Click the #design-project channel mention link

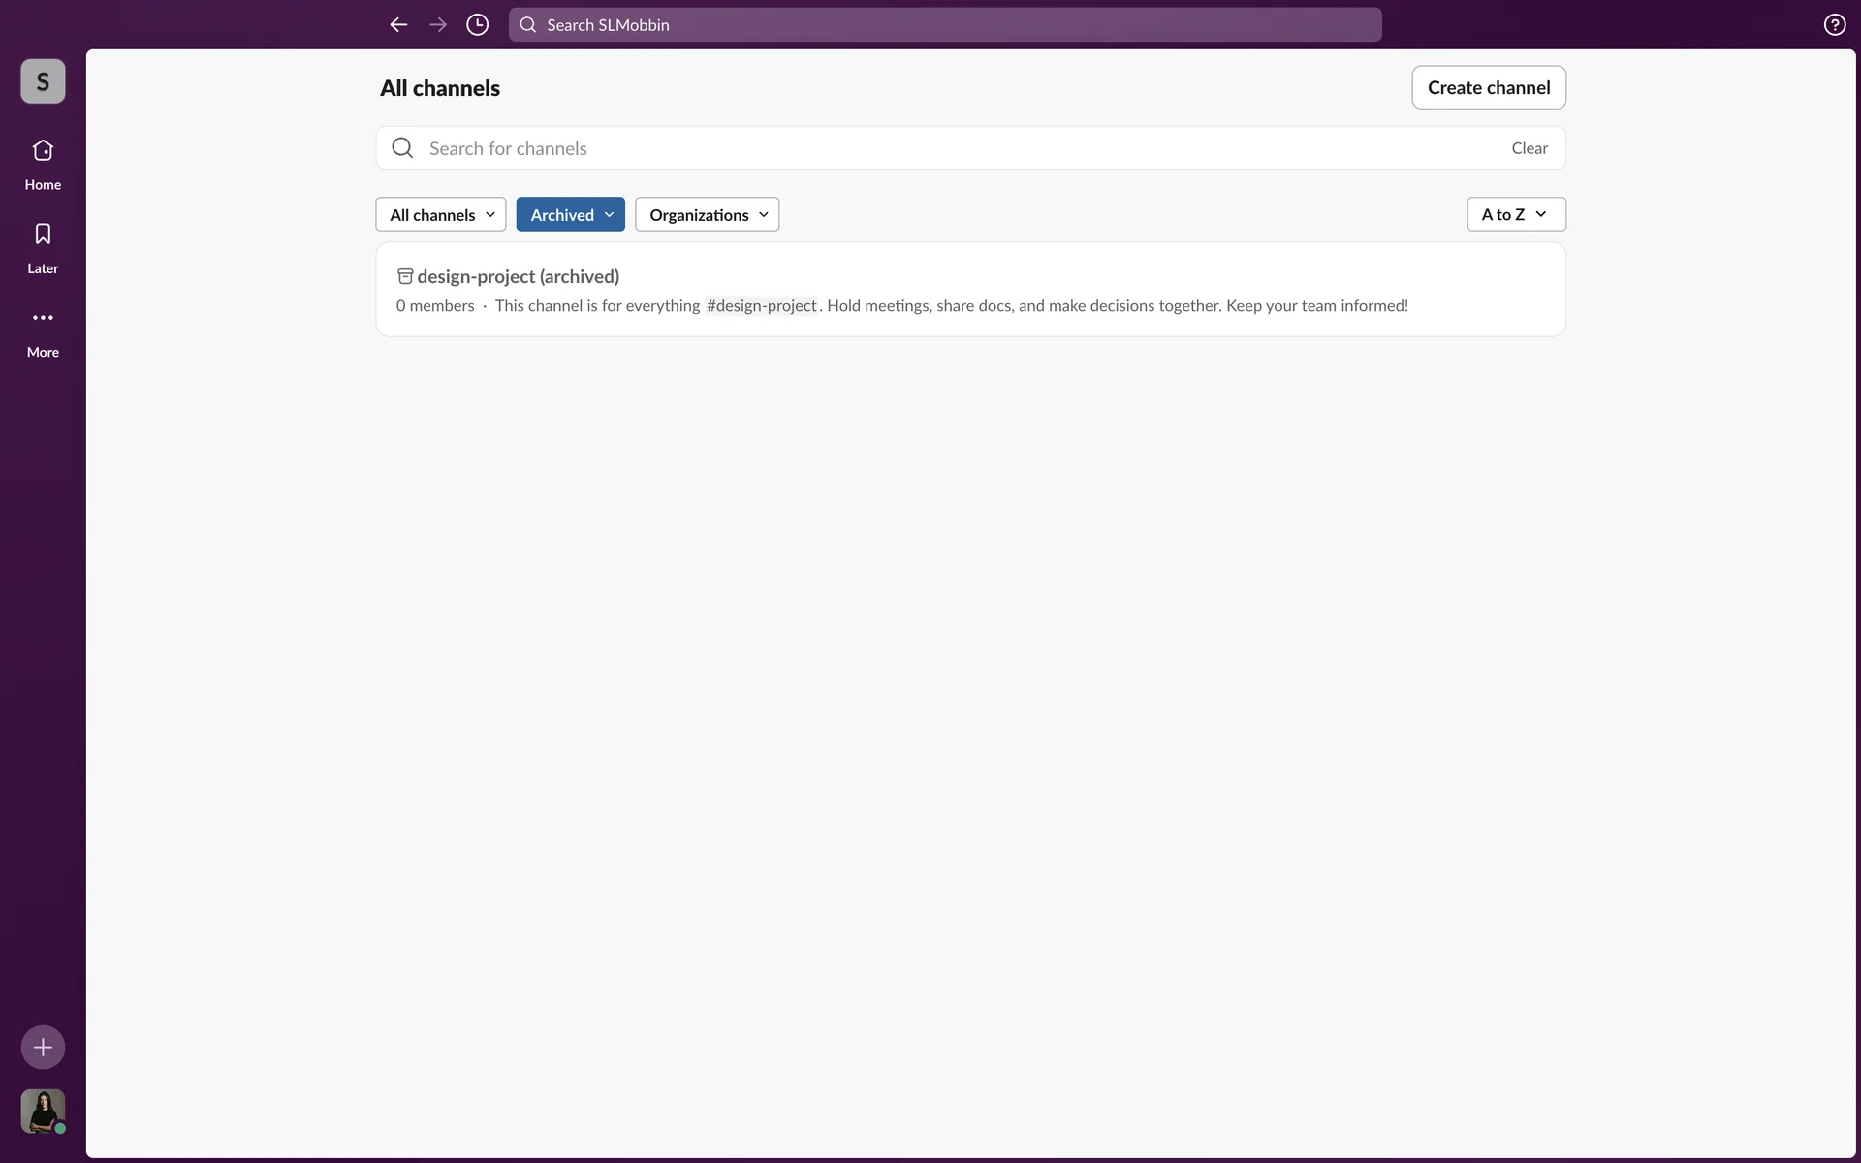762,306
